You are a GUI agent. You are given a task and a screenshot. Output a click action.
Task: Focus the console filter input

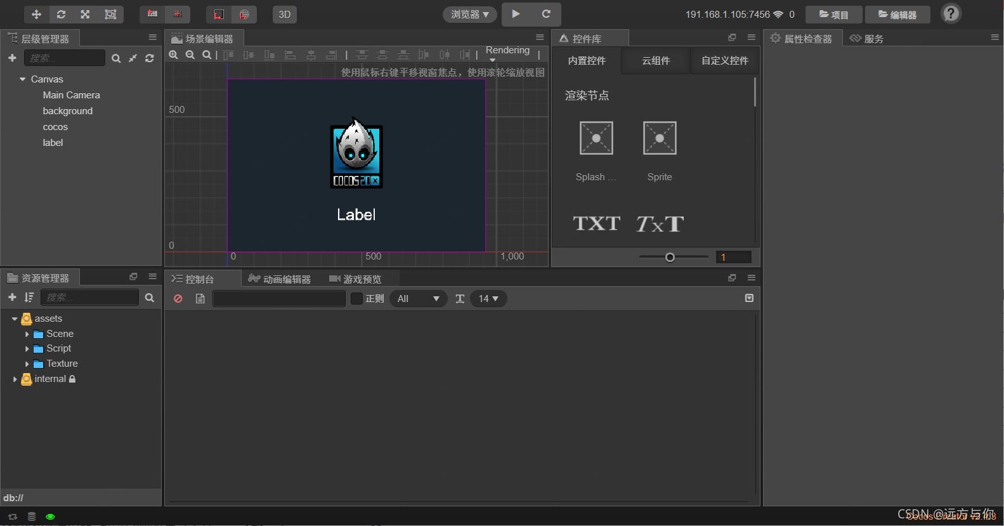pyautogui.click(x=279, y=298)
